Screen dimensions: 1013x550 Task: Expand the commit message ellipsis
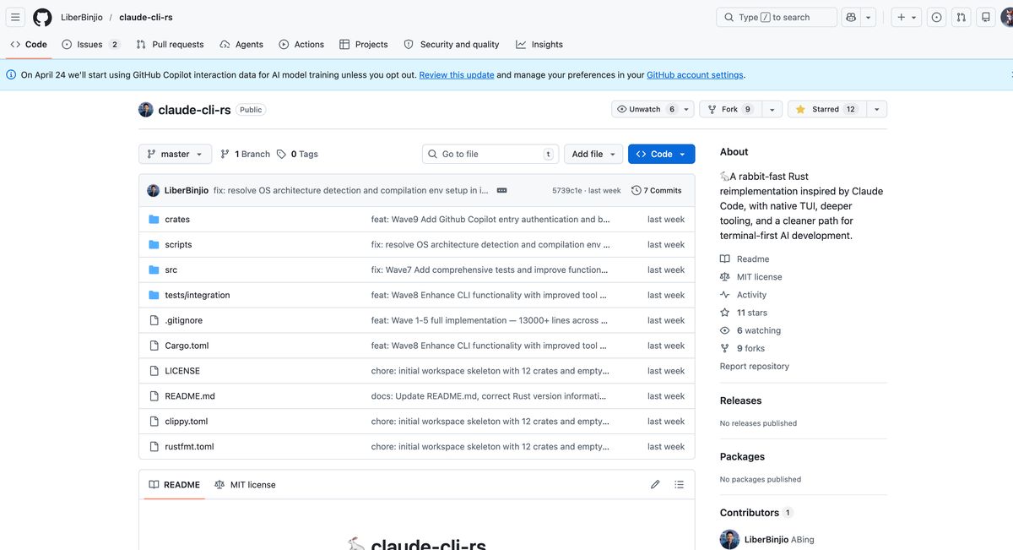(x=501, y=191)
